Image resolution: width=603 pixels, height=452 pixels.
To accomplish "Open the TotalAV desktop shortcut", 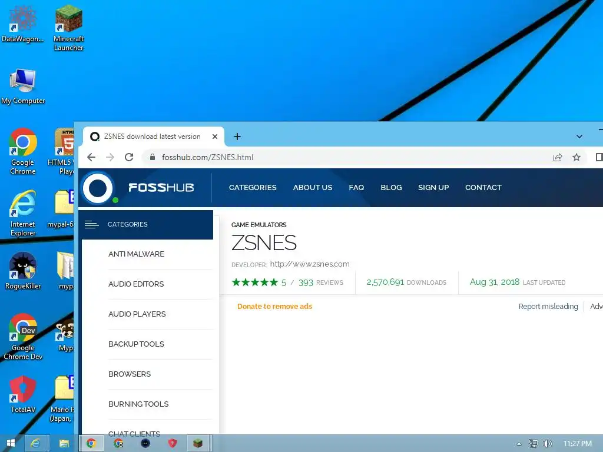I will pyautogui.click(x=23, y=394).
